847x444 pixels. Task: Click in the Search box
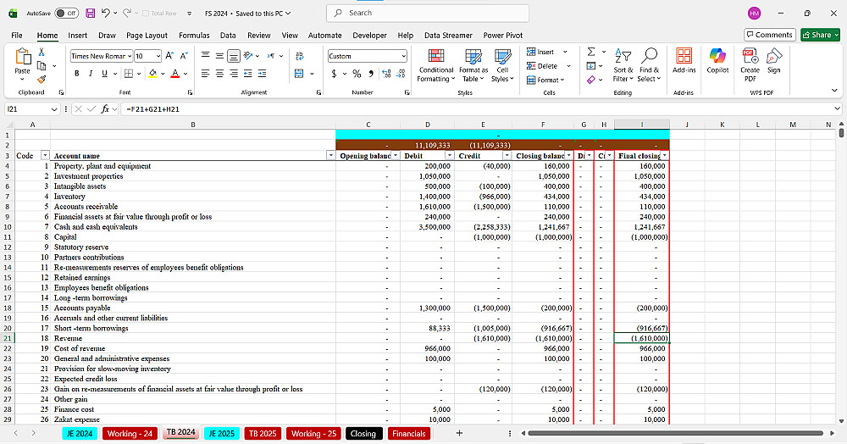tap(427, 13)
